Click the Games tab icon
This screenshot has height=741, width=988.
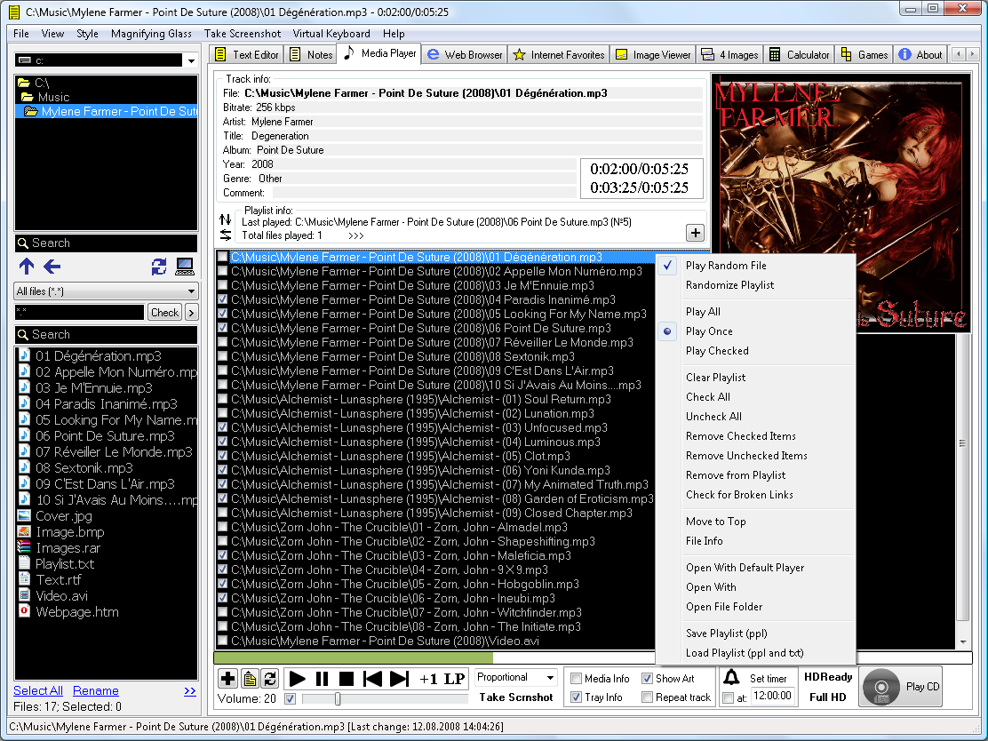846,55
